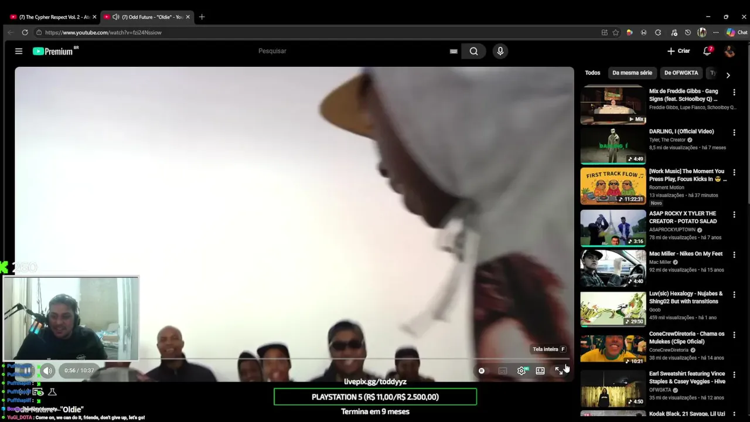Show more filter chips with the right chevron
This screenshot has width=750, height=422.
pos(728,75)
